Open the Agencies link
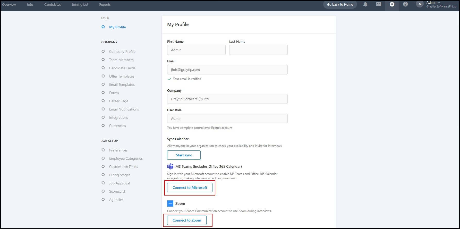The image size is (460, 229). (116, 200)
